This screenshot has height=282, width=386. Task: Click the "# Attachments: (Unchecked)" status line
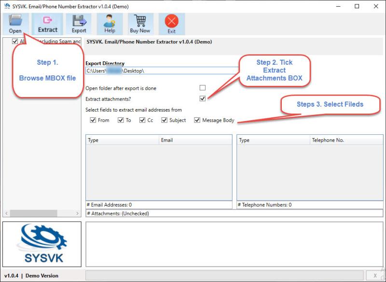tap(118, 213)
